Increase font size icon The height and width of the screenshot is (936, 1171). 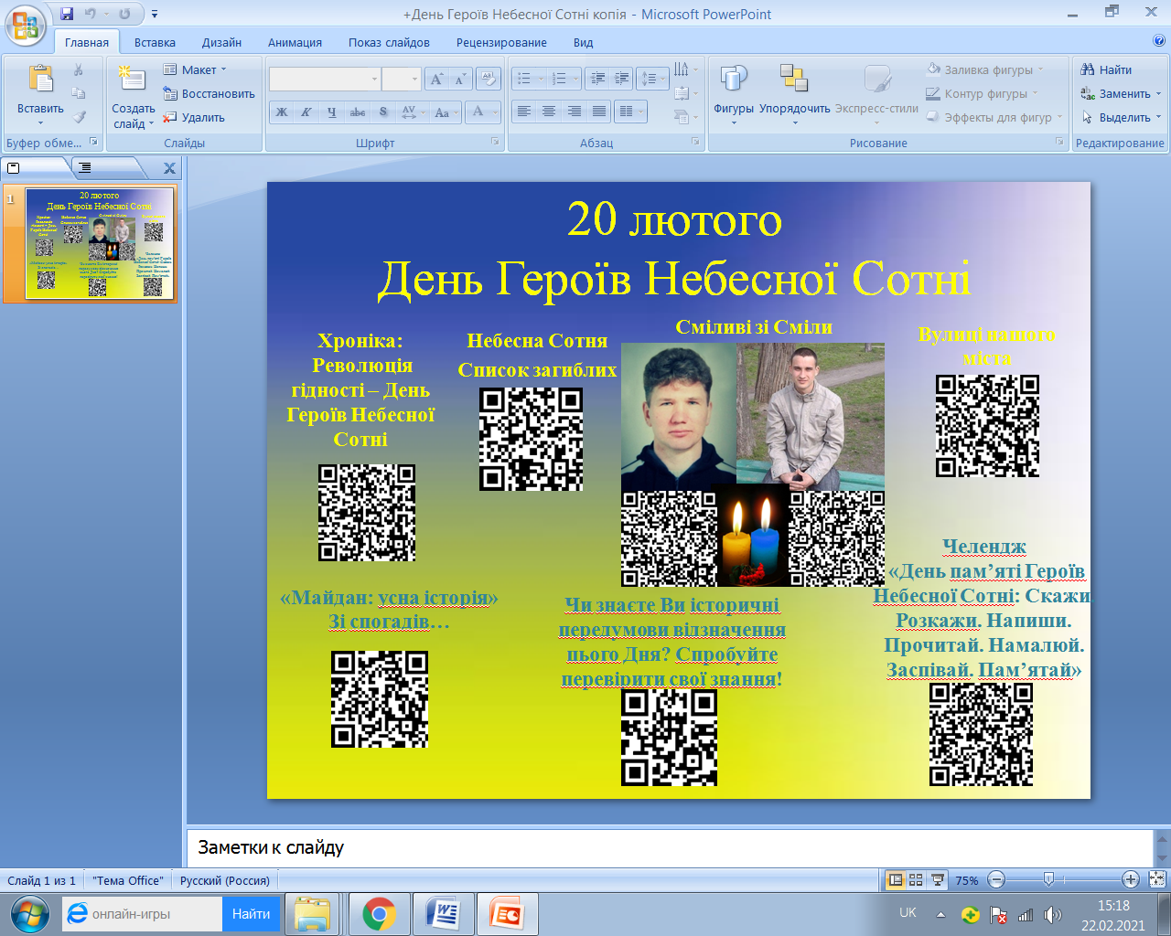tap(437, 80)
